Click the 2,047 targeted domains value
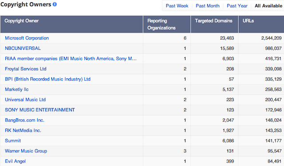This screenshot has height=166, width=284. (x=228, y=120)
